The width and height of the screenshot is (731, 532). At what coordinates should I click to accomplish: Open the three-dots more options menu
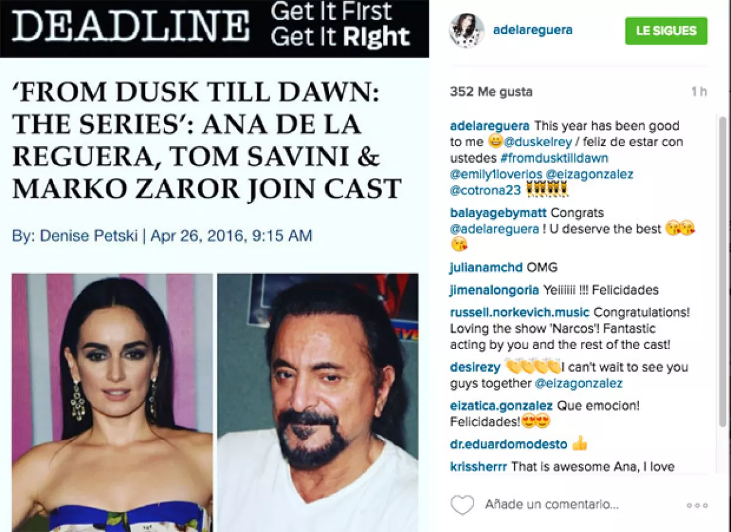(697, 505)
